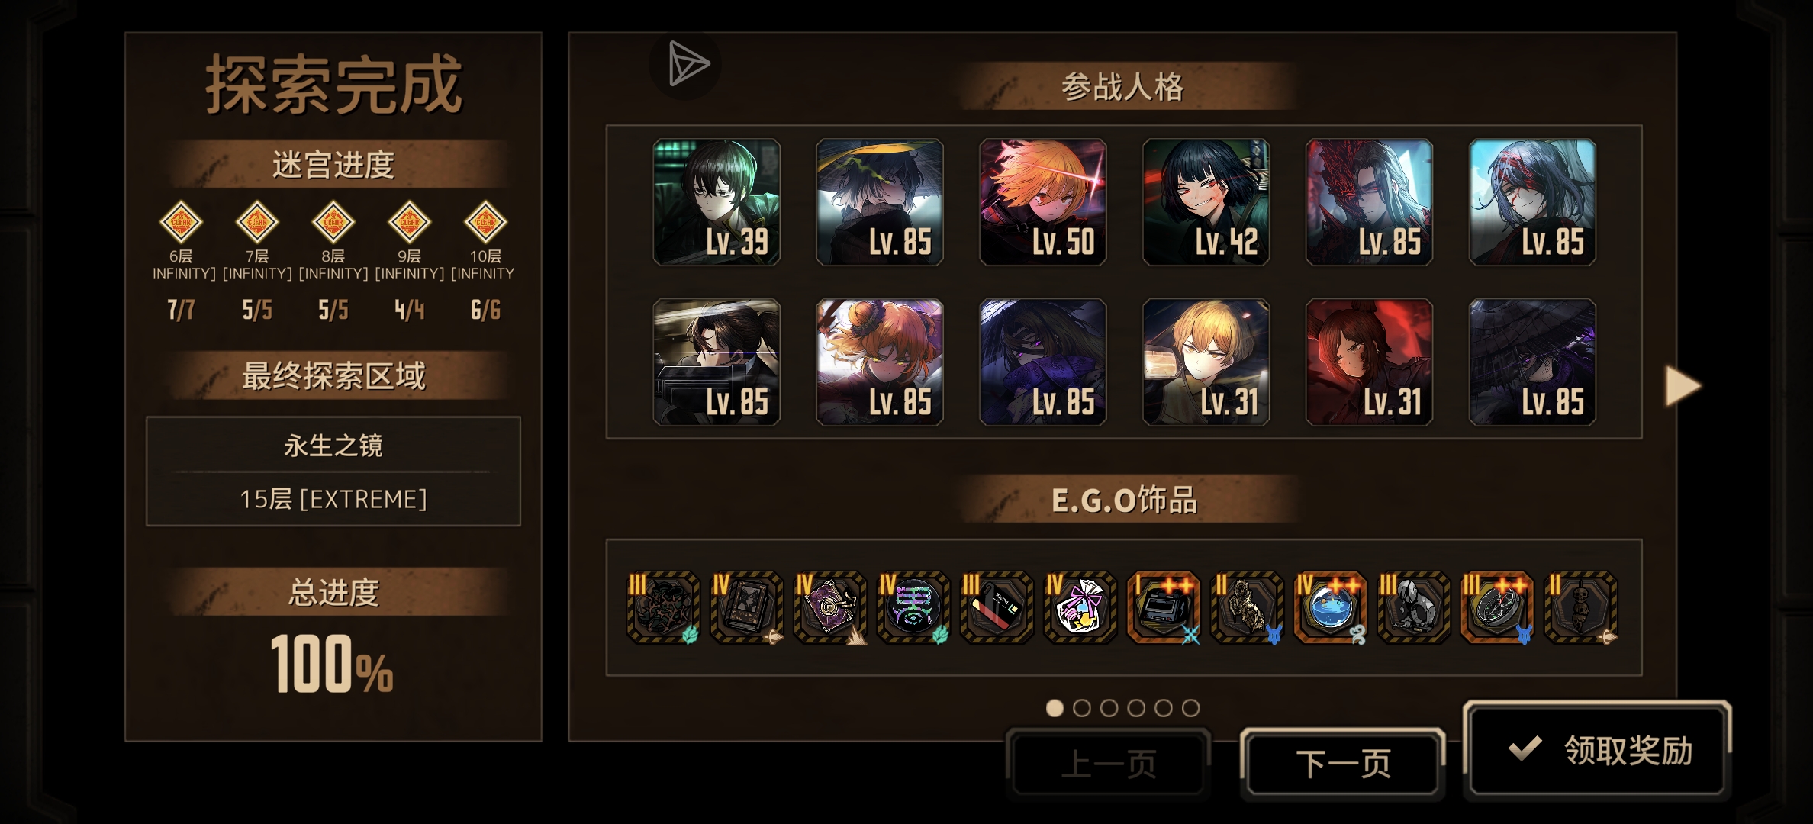The height and width of the screenshot is (824, 1813).
Task: Select the pink ribbon gift bag E.G.O gift
Action: pyautogui.click(x=1079, y=607)
